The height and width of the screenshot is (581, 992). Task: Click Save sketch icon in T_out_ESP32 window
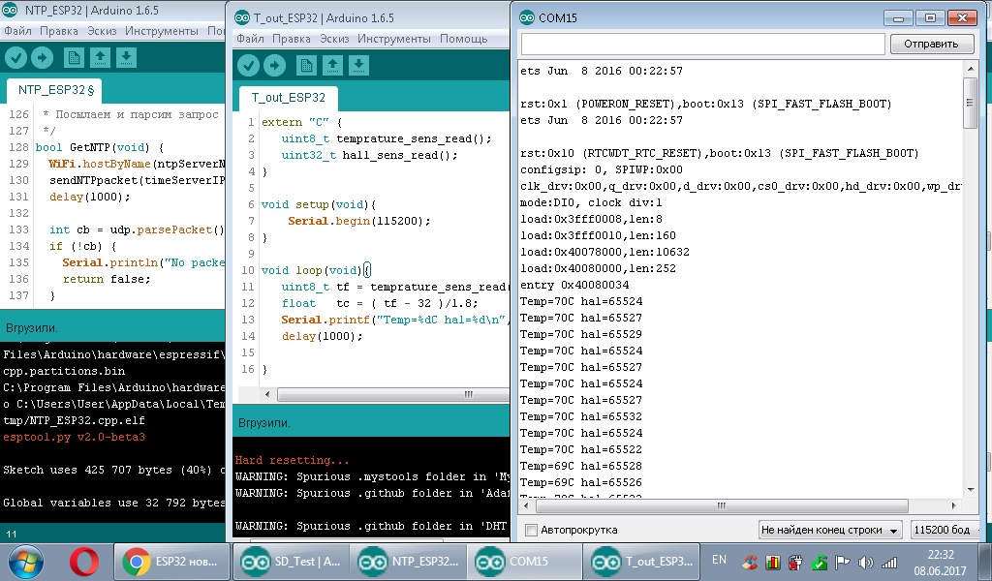[359, 65]
